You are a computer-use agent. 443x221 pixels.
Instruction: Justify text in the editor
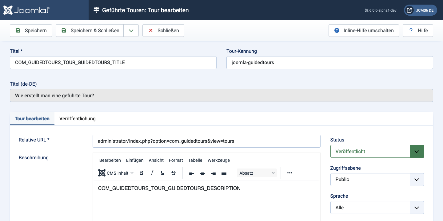(x=224, y=173)
